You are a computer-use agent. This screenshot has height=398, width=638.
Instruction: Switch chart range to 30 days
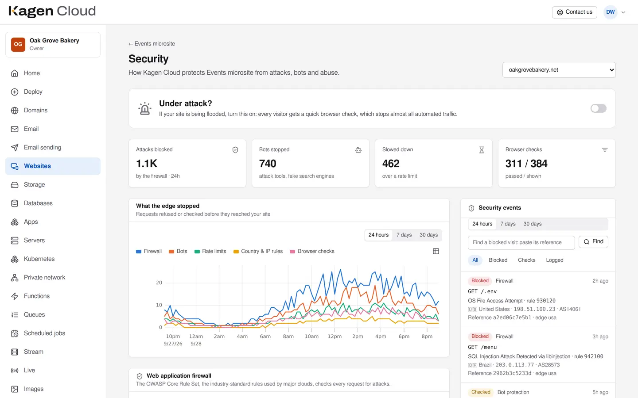429,235
